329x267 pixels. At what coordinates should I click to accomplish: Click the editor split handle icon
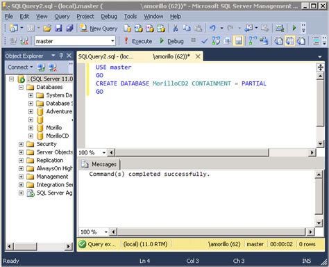point(321,67)
